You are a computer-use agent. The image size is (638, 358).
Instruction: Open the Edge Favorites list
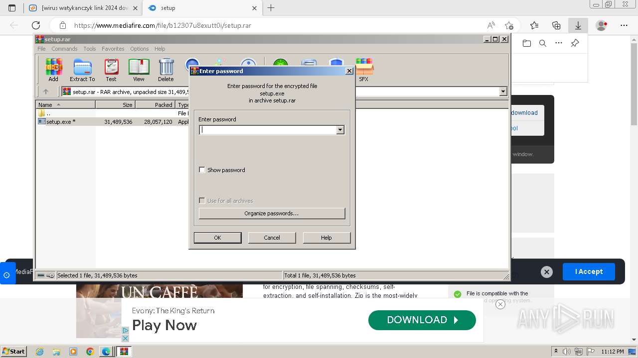[534, 25]
